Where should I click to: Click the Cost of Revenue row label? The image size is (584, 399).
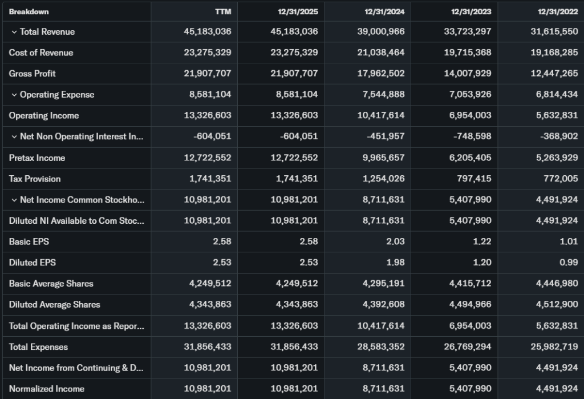tap(41, 53)
